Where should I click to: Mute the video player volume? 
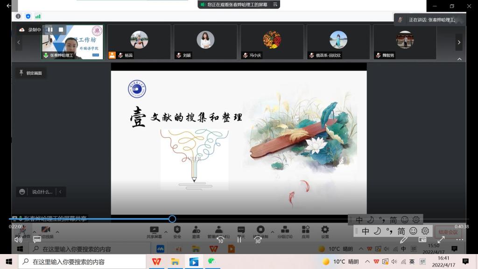(x=18, y=240)
